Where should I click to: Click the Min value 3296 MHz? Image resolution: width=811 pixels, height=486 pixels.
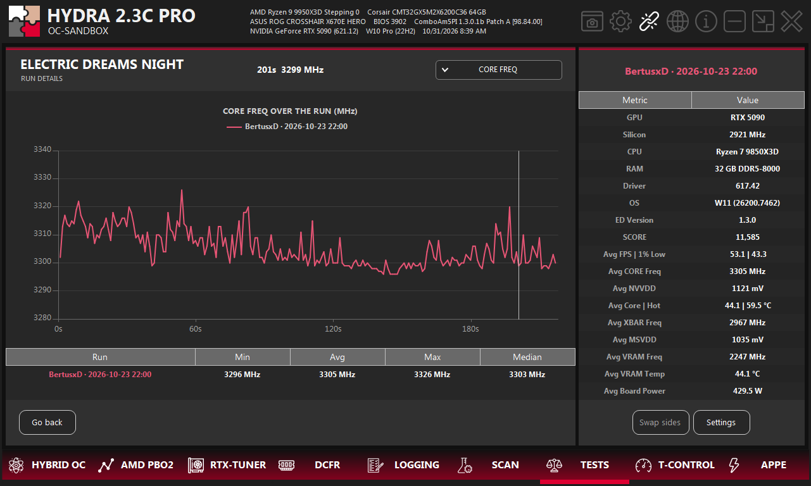click(242, 375)
